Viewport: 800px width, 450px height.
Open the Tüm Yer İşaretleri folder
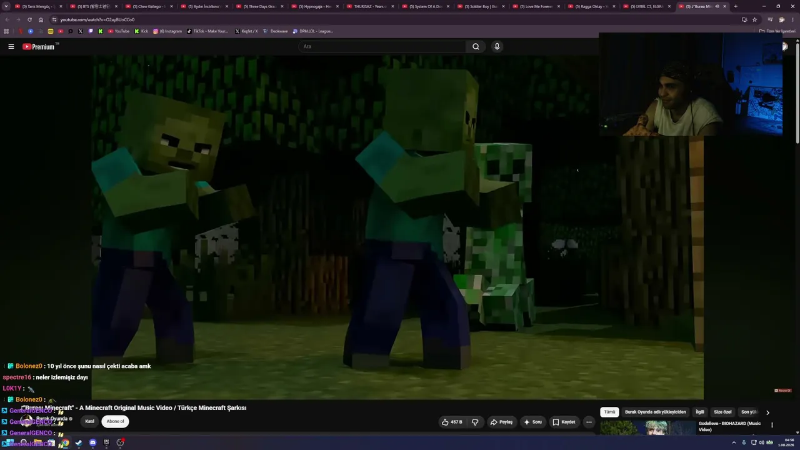[777, 31]
